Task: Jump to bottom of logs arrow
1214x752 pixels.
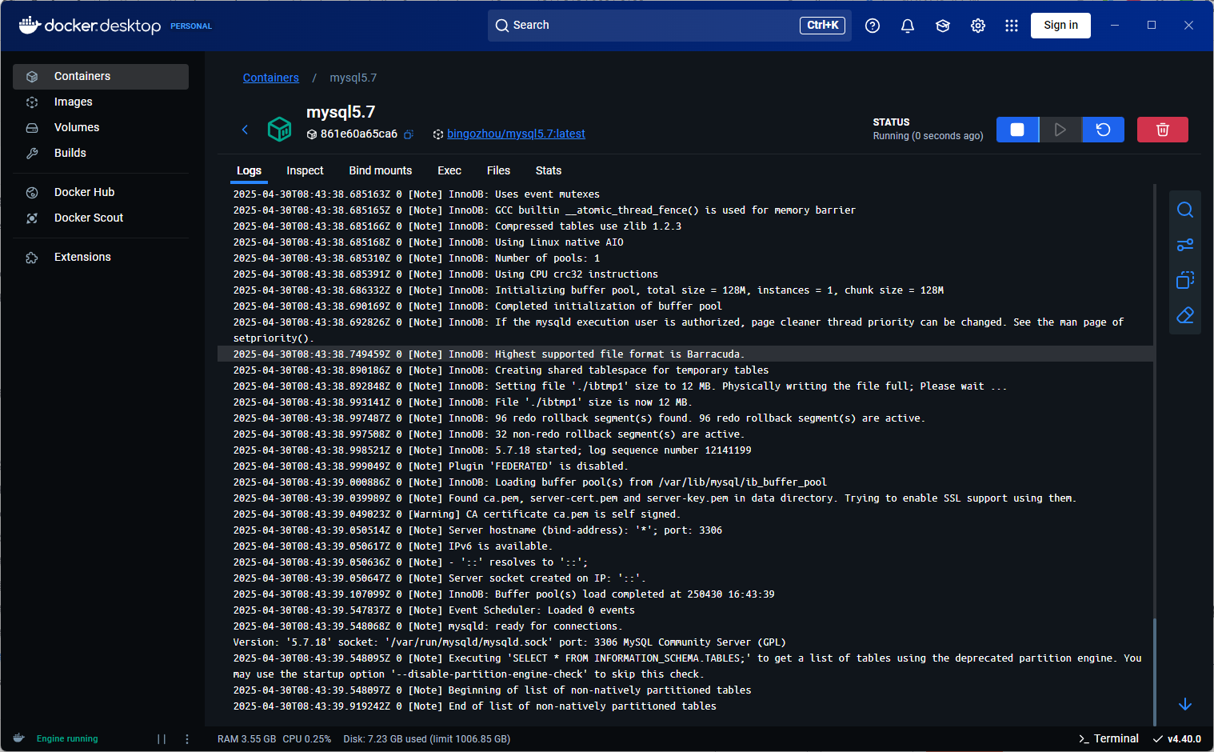Action: [x=1185, y=704]
